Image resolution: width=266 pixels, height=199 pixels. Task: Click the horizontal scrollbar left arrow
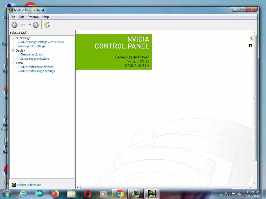(x=78, y=188)
